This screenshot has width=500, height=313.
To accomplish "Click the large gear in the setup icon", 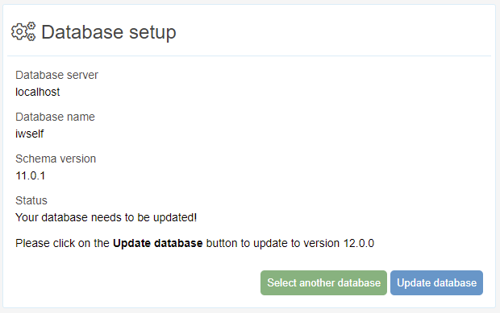I will (19, 31).
